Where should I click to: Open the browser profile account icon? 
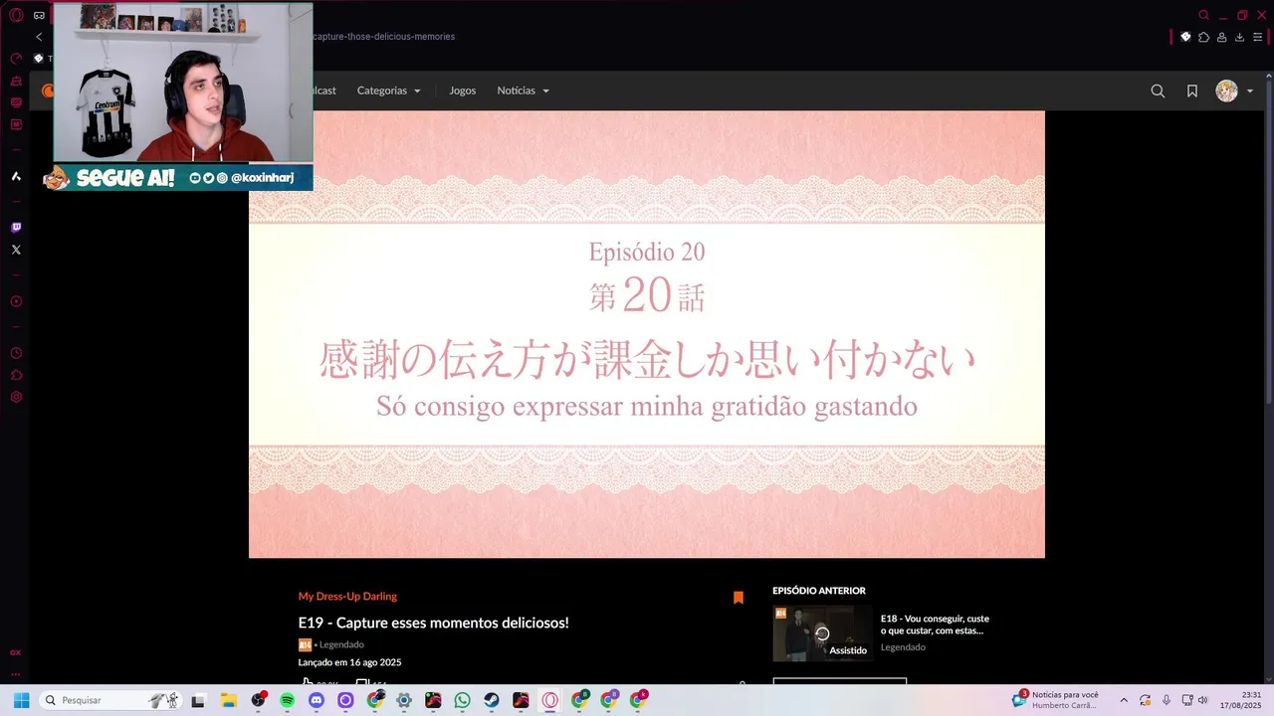click(x=1221, y=37)
